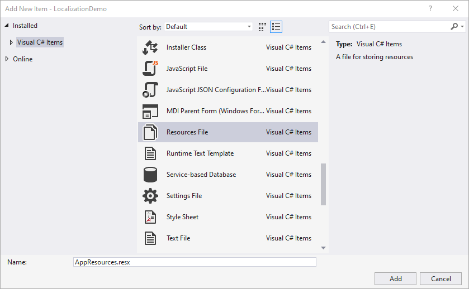
Task: Click the Cancel button
Action: (441, 278)
